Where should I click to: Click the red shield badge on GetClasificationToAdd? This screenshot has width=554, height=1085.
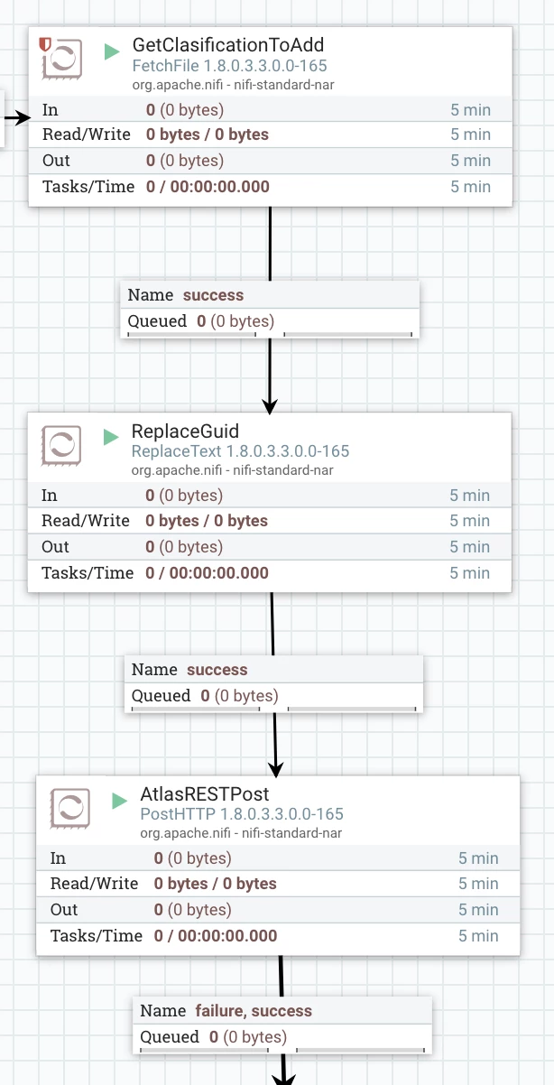pyautogui.click(x=45, y=43)
